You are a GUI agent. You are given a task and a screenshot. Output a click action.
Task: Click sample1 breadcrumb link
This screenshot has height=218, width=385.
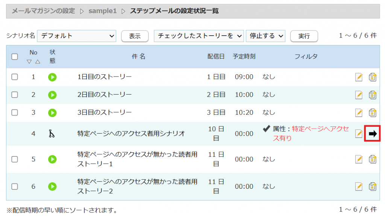coord(103,11)
